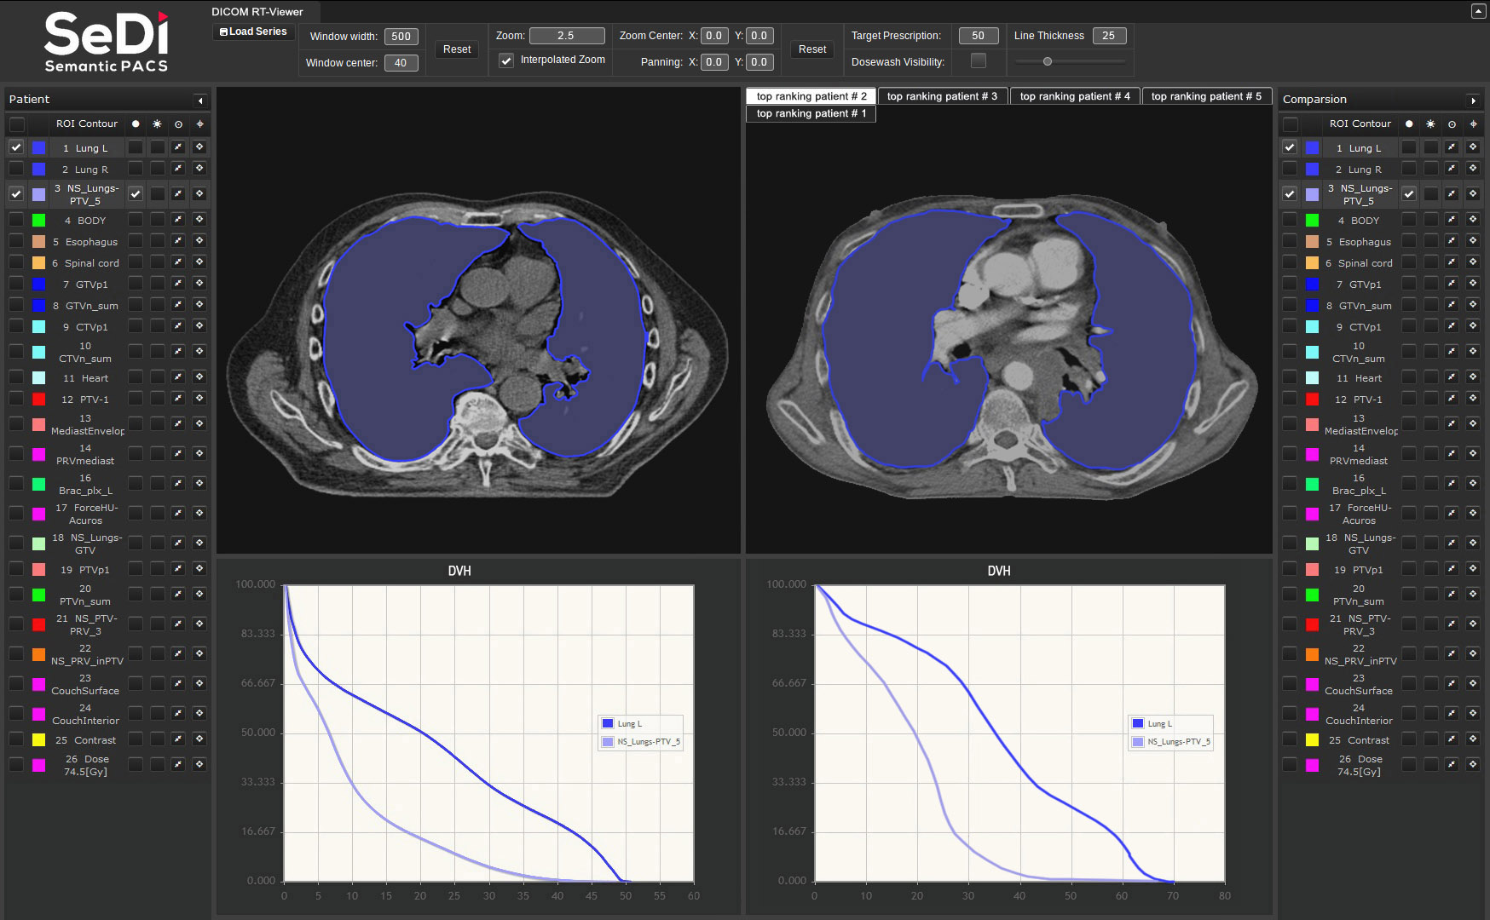Click the Target Prescription input field
Image resolution: width=1490 pixels, height=920 pixels.
click(979, 36)
